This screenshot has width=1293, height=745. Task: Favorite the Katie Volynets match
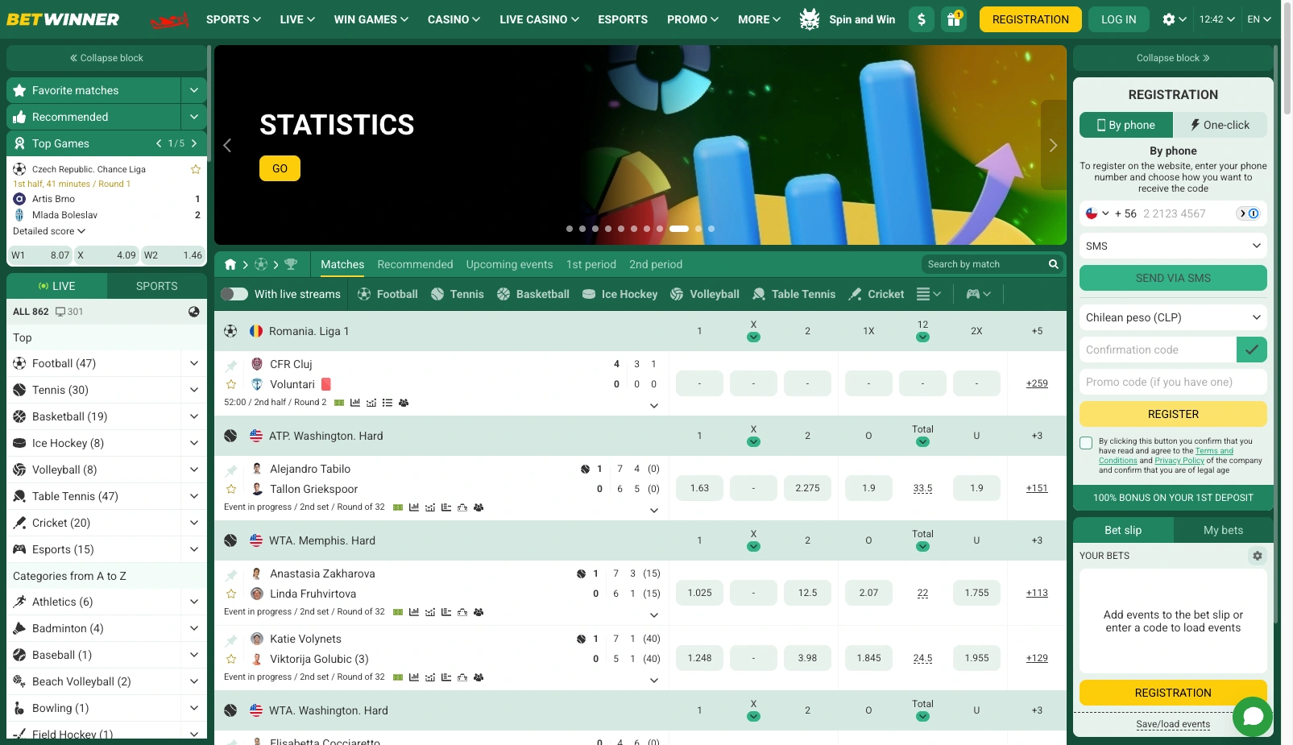pyautogui.click(x=231, y=659)
